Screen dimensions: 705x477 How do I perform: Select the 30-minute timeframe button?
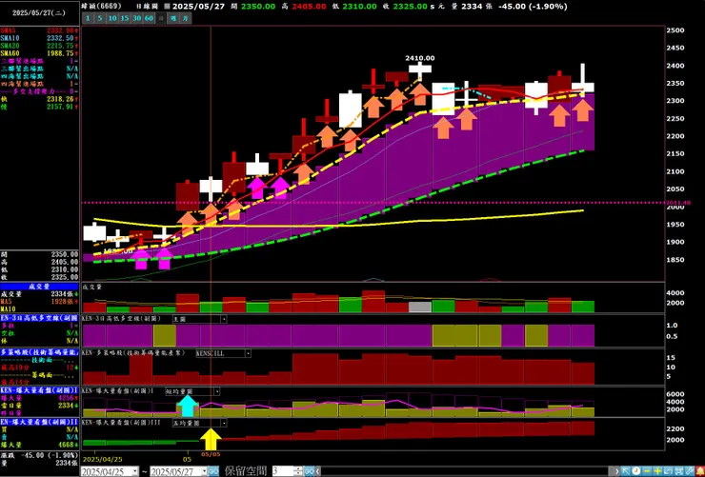click(x=136, y=18)
